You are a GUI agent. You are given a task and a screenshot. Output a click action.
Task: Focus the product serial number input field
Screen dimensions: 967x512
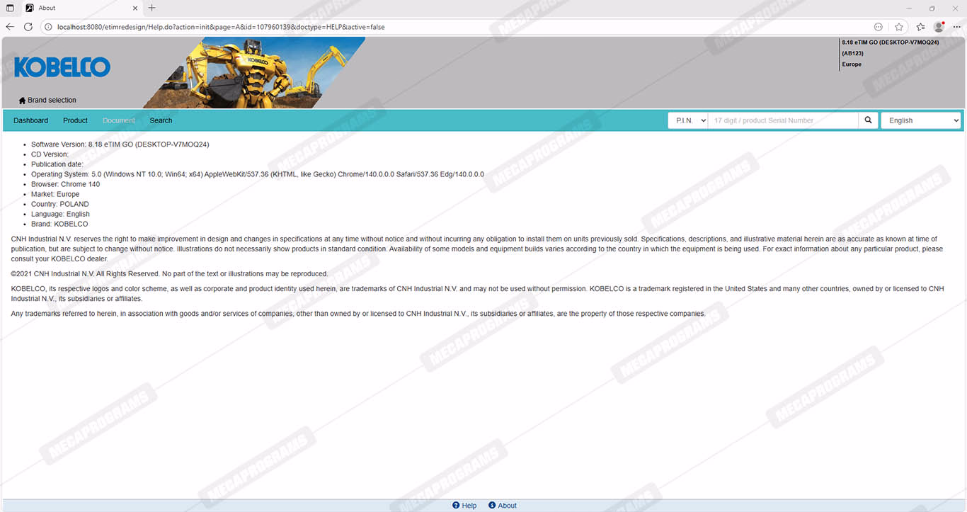(x=783, y=120)
